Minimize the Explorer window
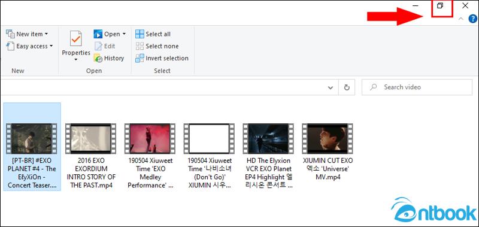 [415, 6]
